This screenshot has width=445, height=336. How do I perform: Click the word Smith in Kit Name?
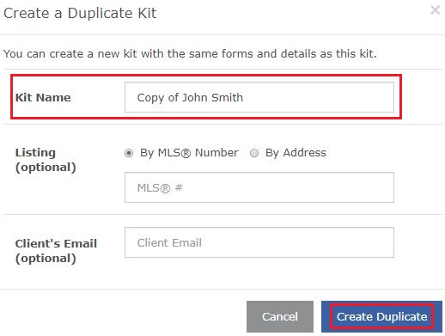[227, 97]
